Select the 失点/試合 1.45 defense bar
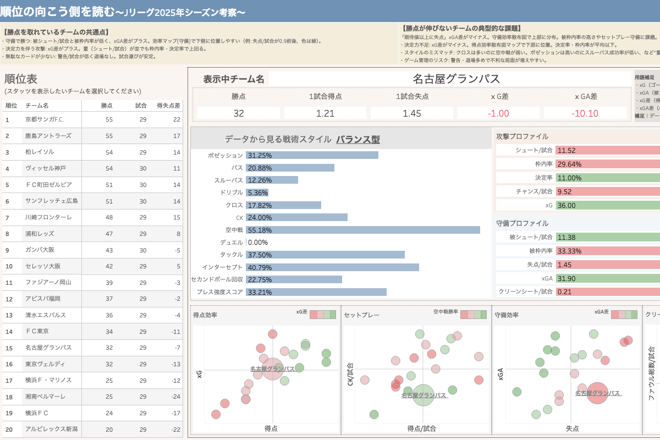Image resolution: width=660 pixels, height=440 pixels. point(608,265)
